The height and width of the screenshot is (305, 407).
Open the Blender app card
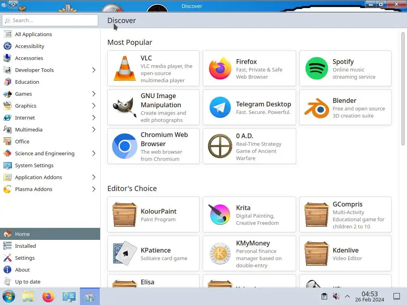point(345,107)
